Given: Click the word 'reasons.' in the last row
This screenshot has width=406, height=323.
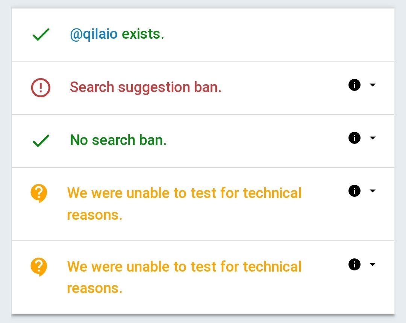Looking at the screenshot, I should [95, 288].
